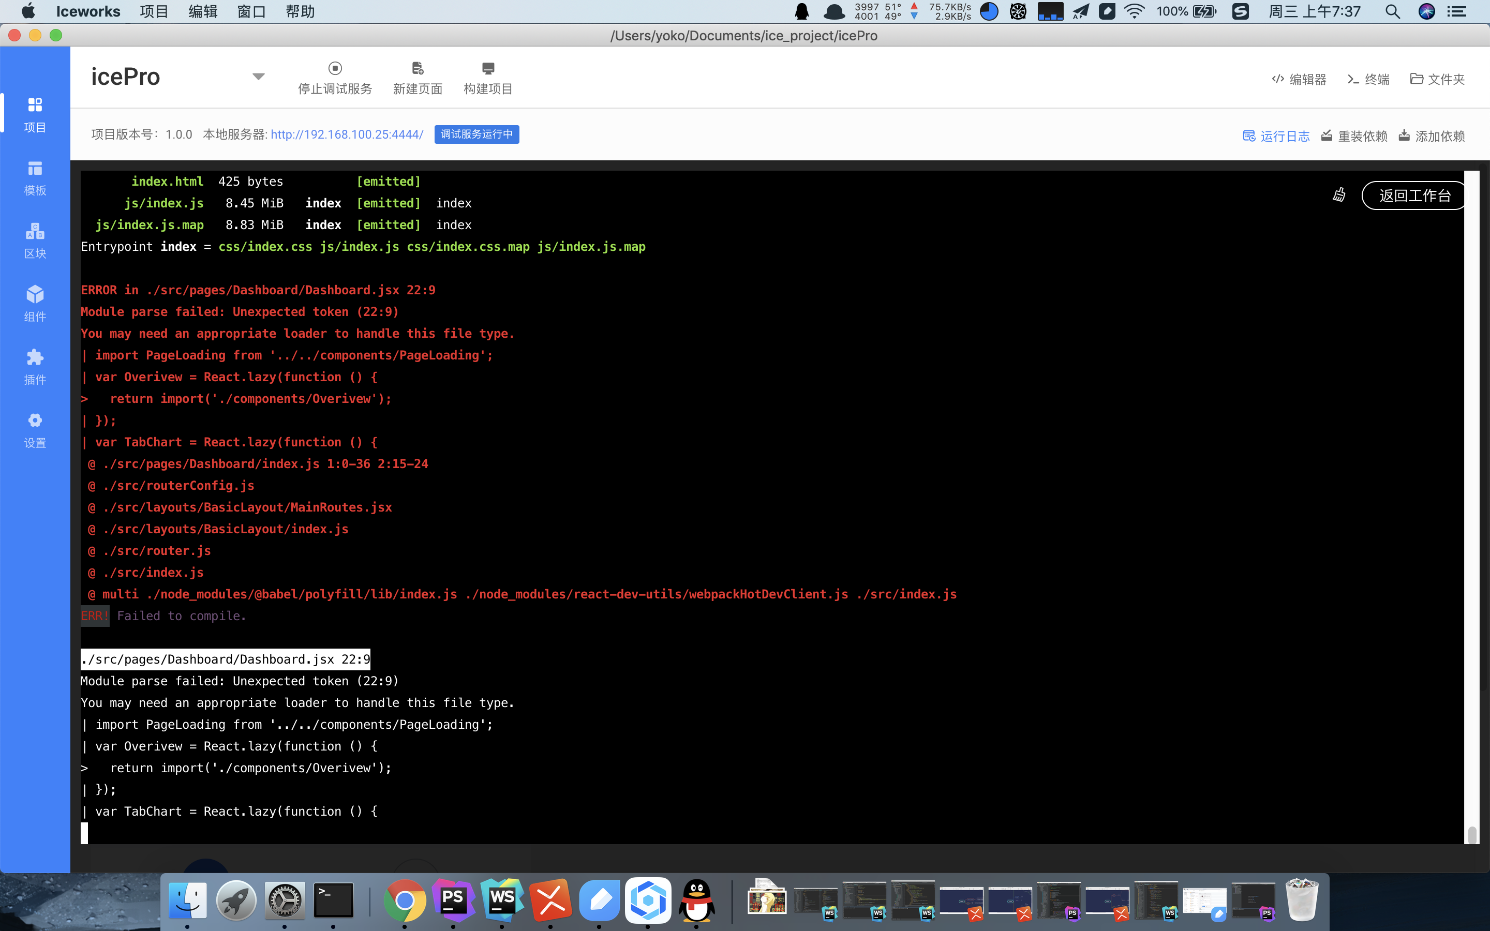Create a new page with 新建页面
Image resolution: width=1490 pixels, height=931 pixels.
[418, 78]
